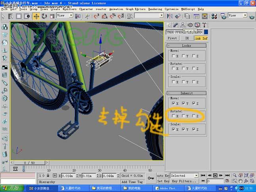Image resolution: width=256 pixels, height=192 pixels.
Task: Click the blue object color swatch
Action: tap(206, 32)
